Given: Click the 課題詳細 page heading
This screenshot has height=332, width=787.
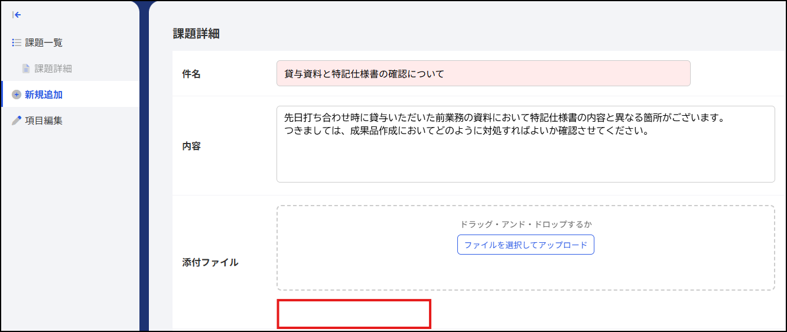Looking at the screenshot, I should [x=196, y=34].
